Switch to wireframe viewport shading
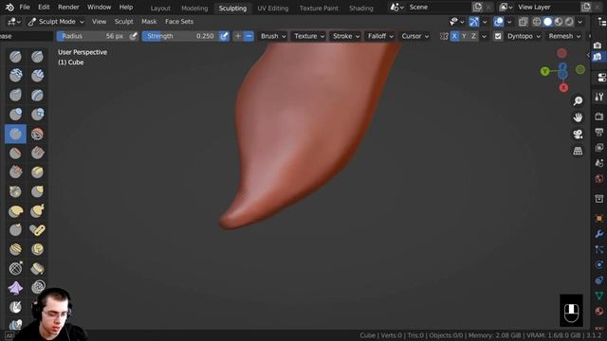The image size is (607, 341). click(537, 22)
